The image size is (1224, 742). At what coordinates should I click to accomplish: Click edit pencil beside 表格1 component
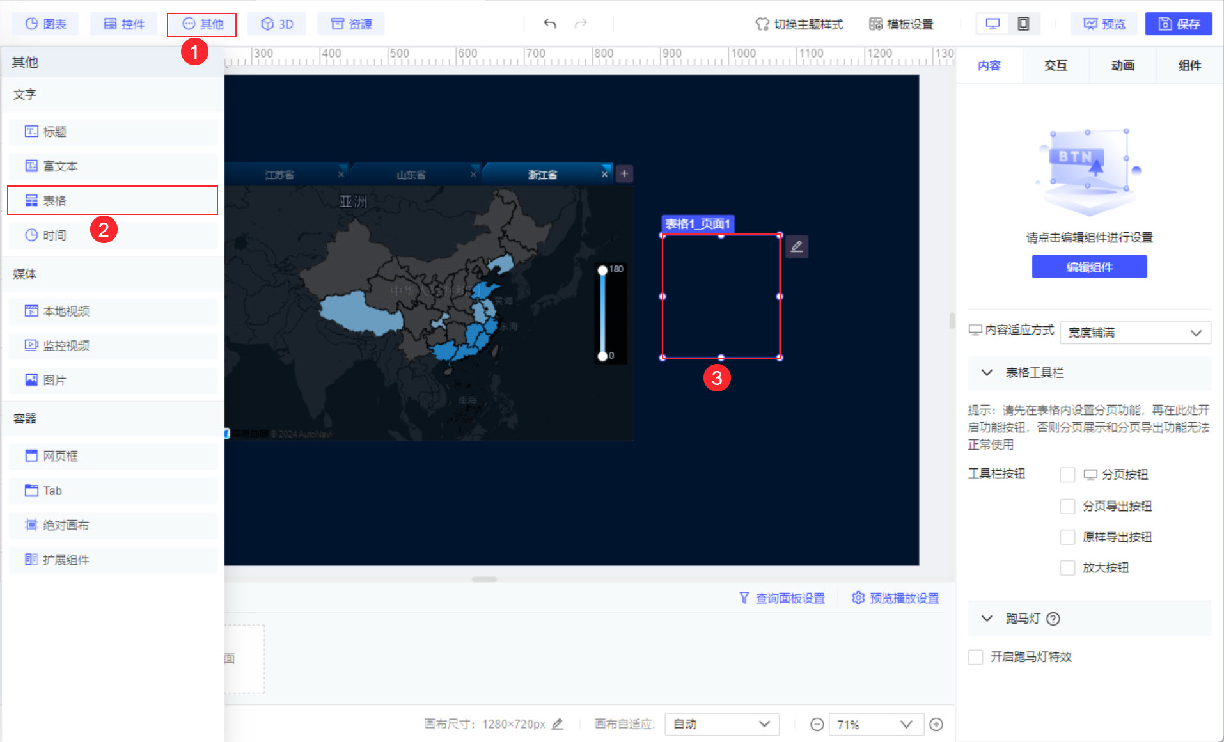(x=797, y=246)
